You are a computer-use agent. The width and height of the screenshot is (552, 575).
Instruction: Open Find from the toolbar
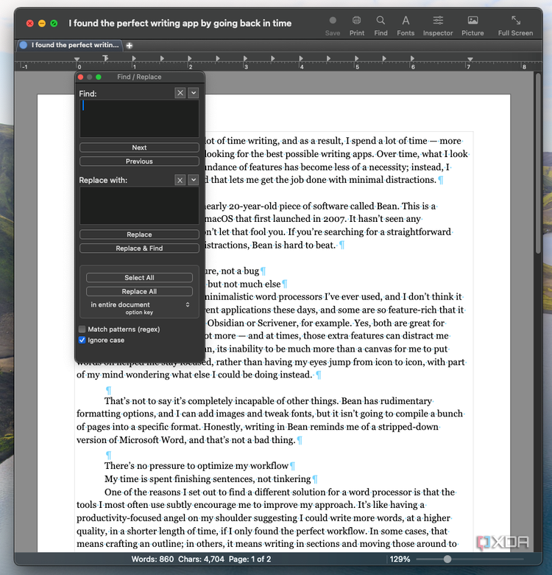tap(381, 26)
